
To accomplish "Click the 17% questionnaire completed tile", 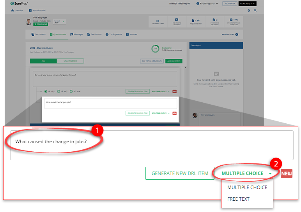I will [234, 22].
